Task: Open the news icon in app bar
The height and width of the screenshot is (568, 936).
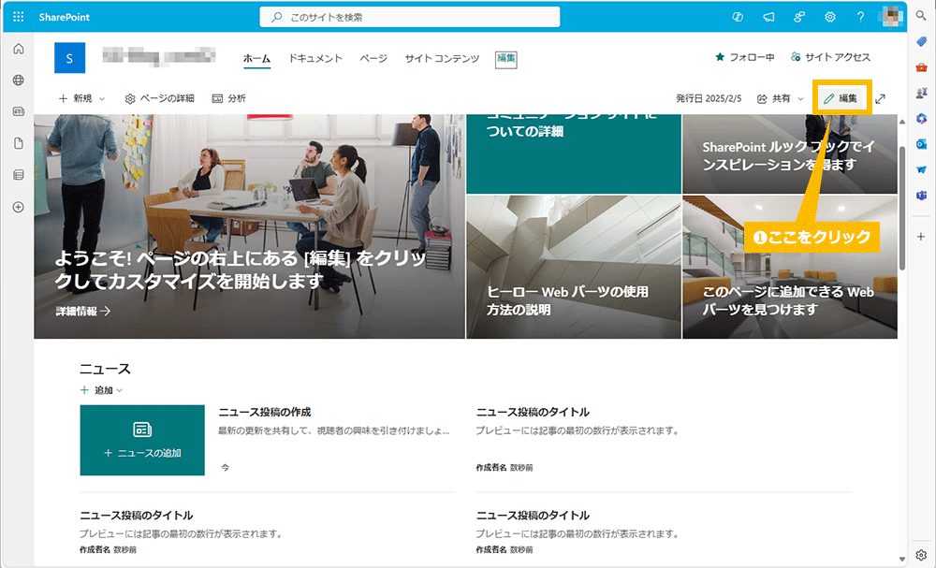Action: [x=19, y=111]
